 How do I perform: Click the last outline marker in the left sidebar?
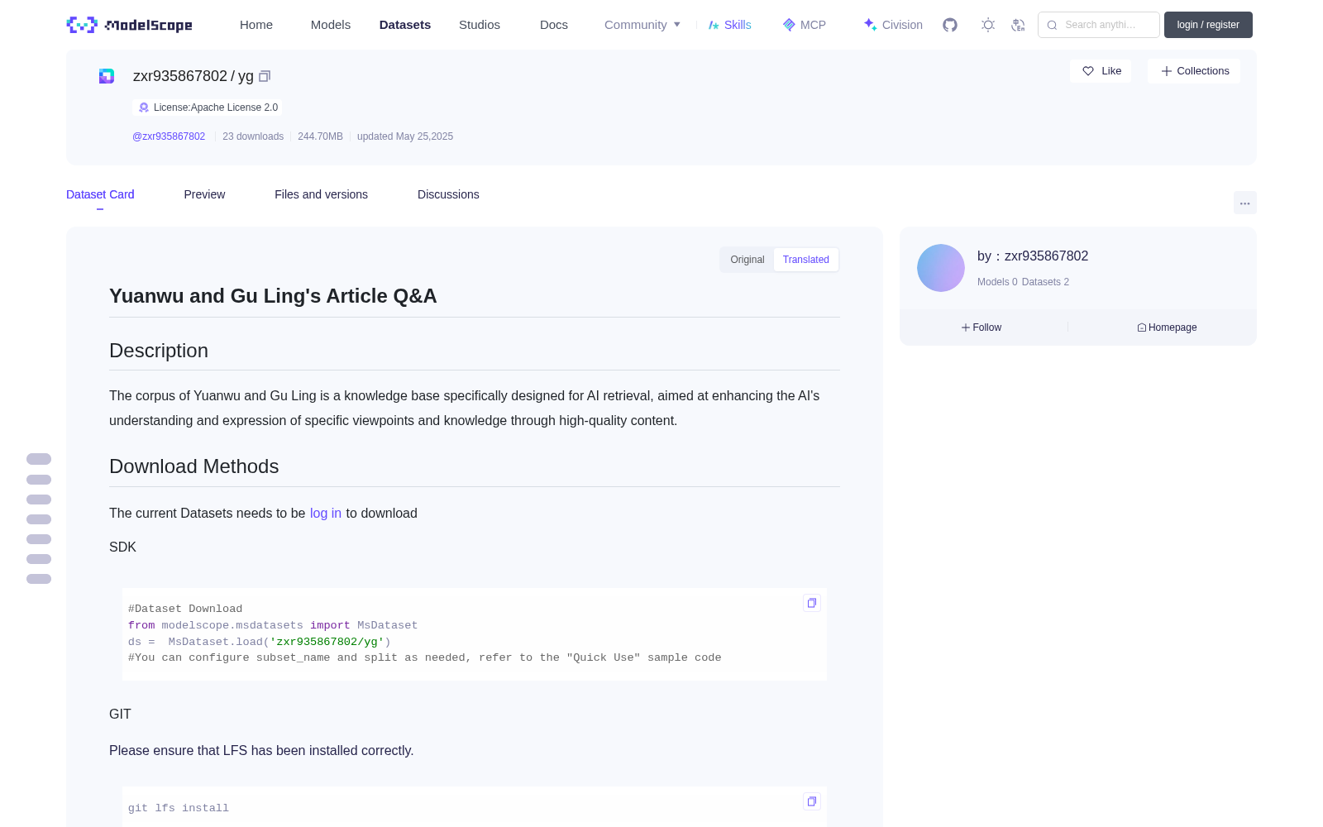pyautogui.click(x=39, y=579)
